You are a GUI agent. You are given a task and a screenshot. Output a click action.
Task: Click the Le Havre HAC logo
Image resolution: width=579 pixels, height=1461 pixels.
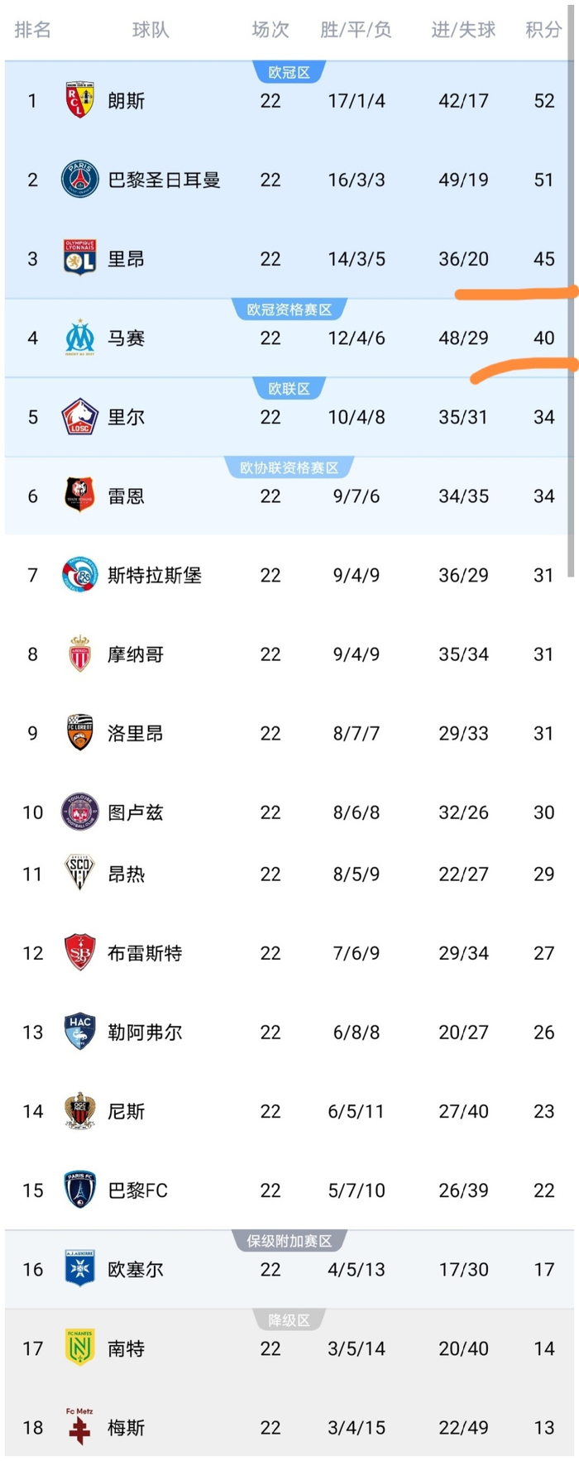79,1032
